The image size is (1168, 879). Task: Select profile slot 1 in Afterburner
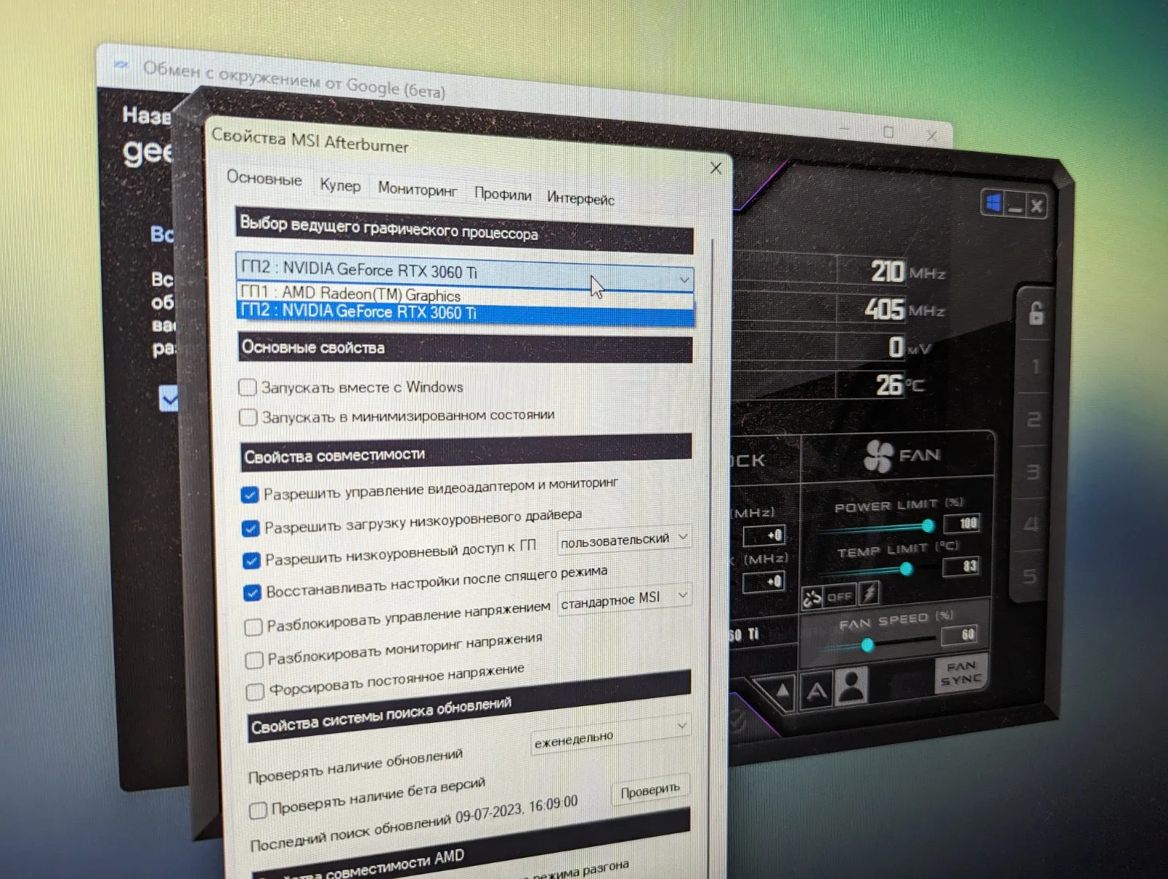[1035, 366]
